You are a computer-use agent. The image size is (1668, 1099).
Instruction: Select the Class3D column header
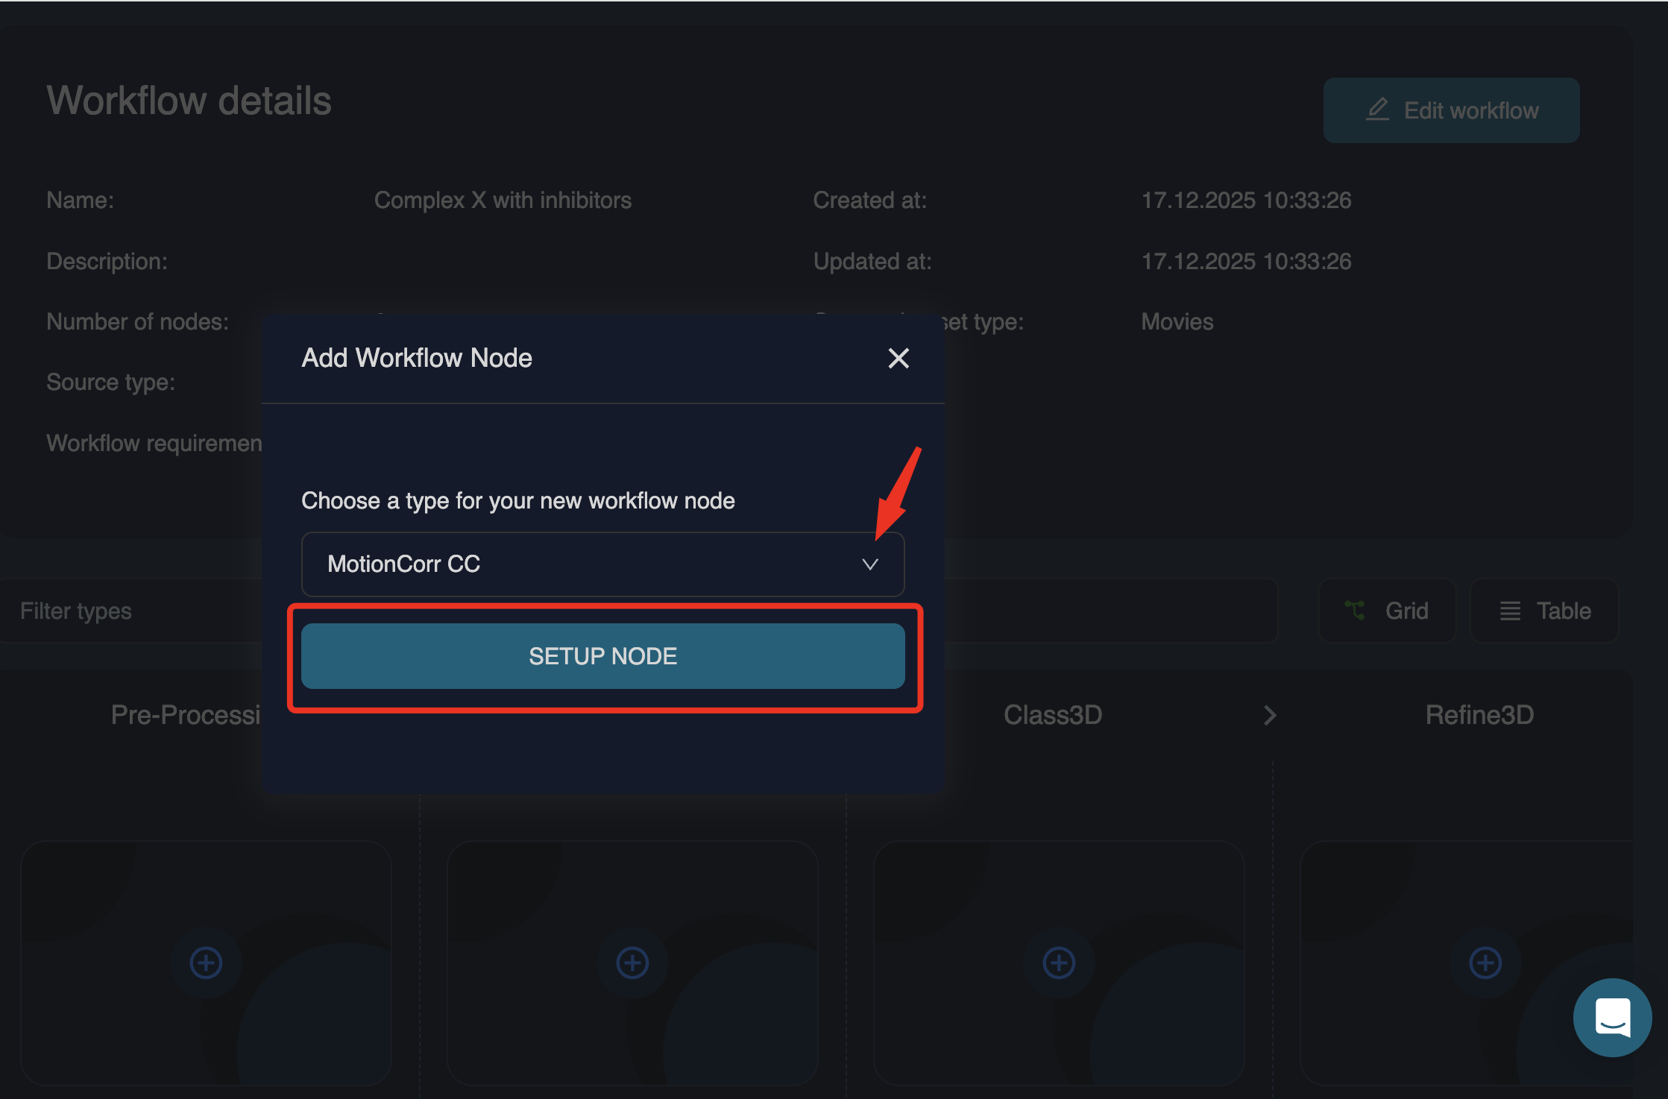click(x=1052, y=715)
